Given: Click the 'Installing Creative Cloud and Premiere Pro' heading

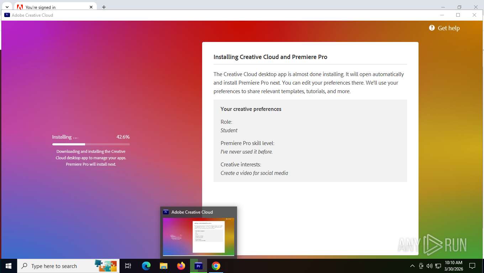Looking at the screenshot, I should tap(270, 57).
